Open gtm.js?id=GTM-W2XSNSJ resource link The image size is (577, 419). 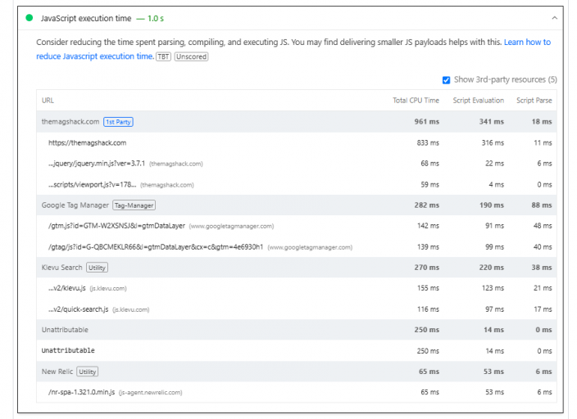coord(116,226)
